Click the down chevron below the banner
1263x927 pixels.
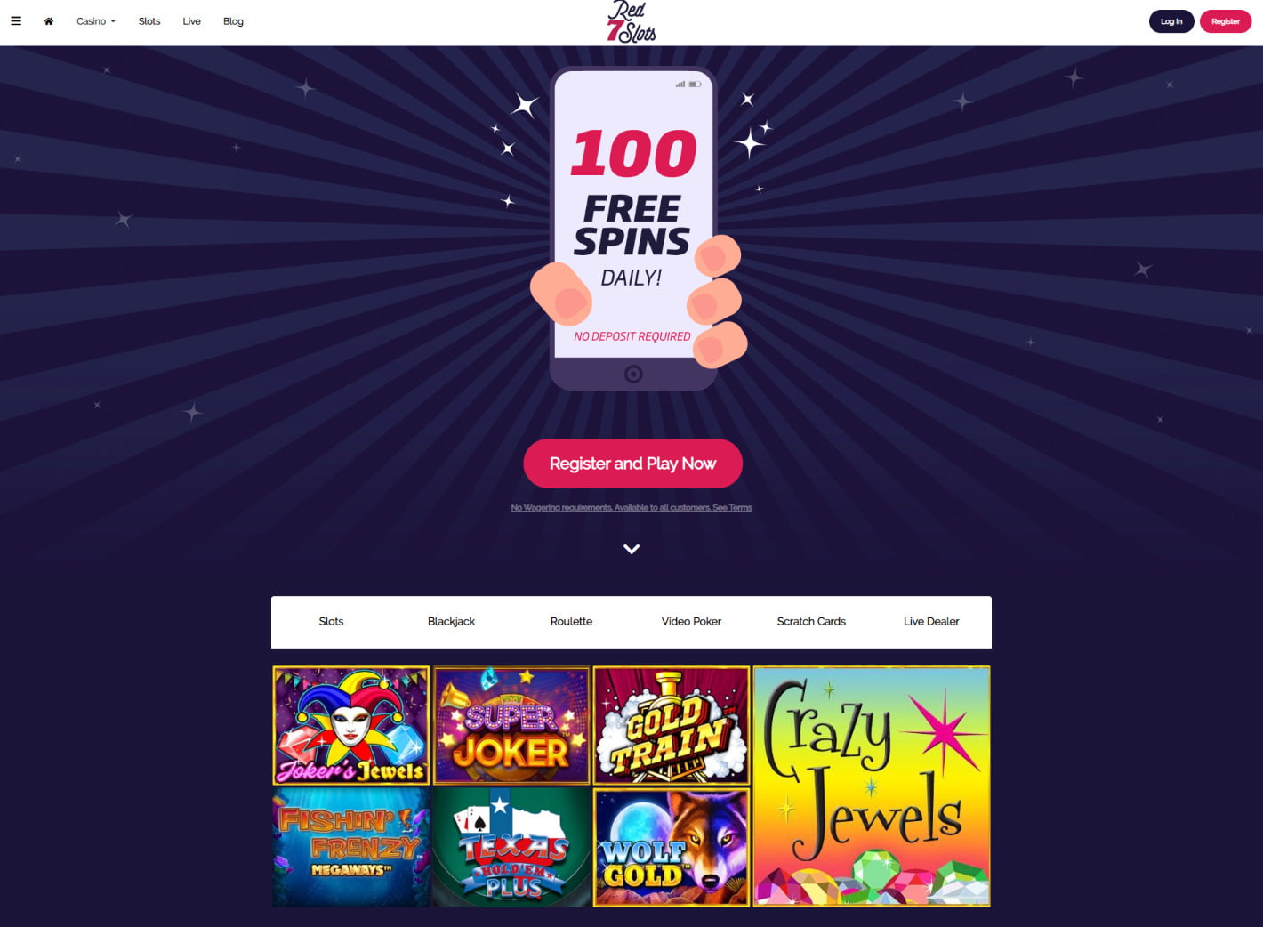click(631, 549)
